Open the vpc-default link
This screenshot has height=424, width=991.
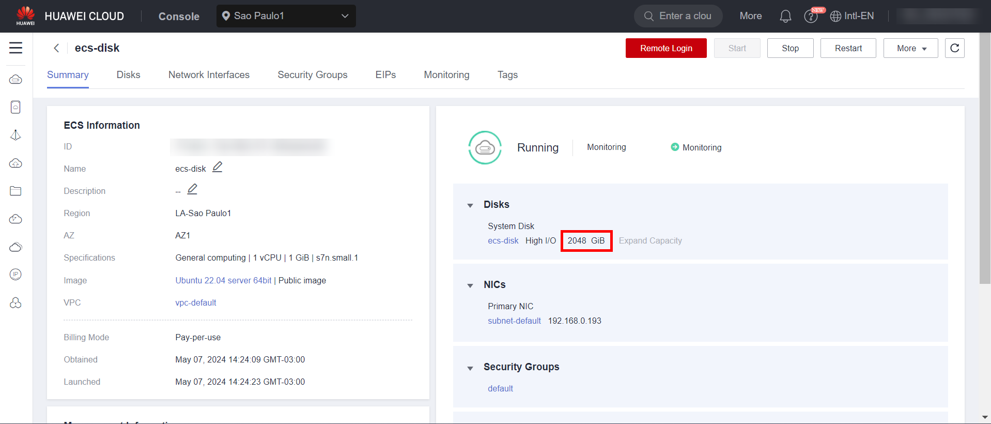(195, 302)
